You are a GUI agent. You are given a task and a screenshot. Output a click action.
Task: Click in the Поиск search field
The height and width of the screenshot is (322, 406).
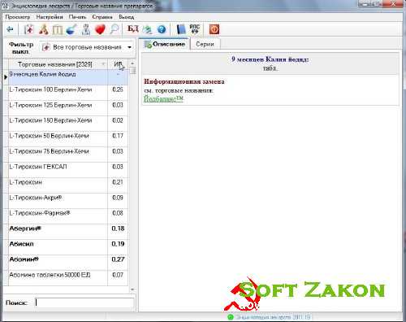pos(84,302)
